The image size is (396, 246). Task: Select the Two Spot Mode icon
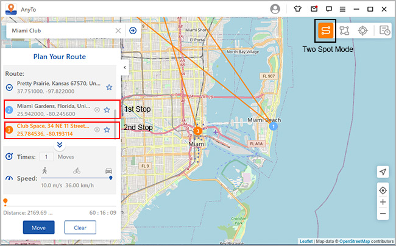coord(325,31)
